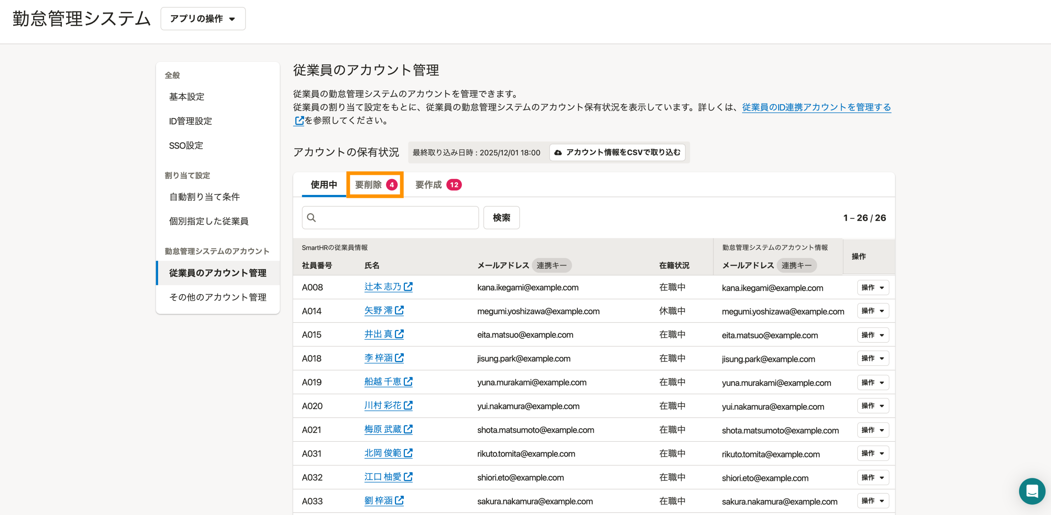Click アカウント情報をCSVで取り込む

tap(617, 152)
